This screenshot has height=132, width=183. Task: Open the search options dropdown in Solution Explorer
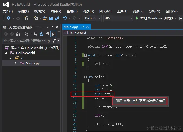(x=59, y=41)
